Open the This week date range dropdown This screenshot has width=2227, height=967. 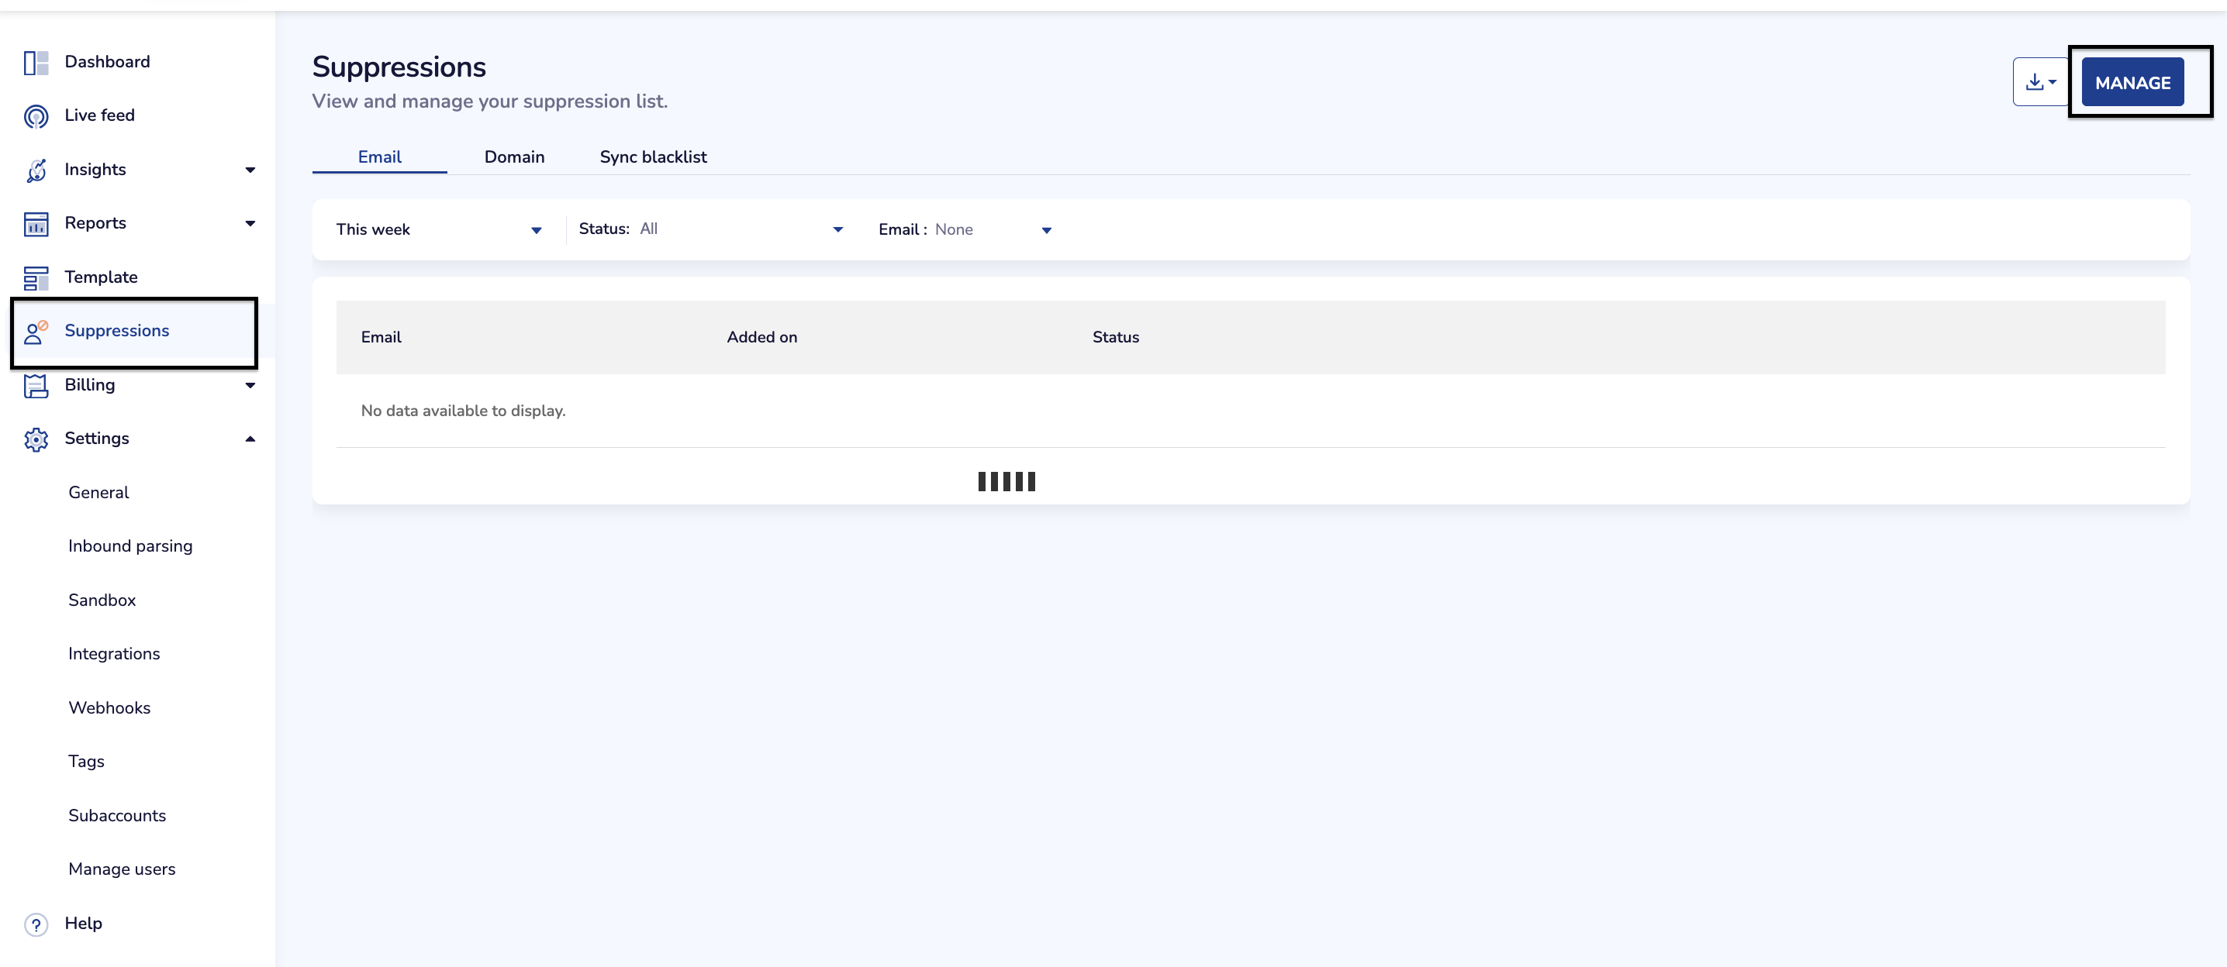pos(438,230)
